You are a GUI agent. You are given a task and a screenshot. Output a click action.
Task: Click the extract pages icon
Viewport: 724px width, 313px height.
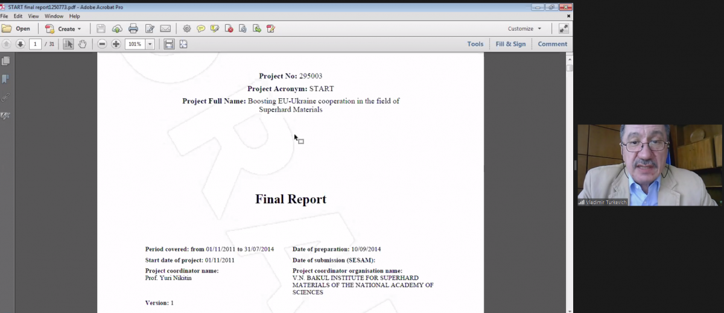click(257, 28)
